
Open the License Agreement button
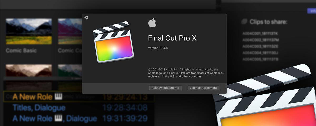(x=203, y=88)
